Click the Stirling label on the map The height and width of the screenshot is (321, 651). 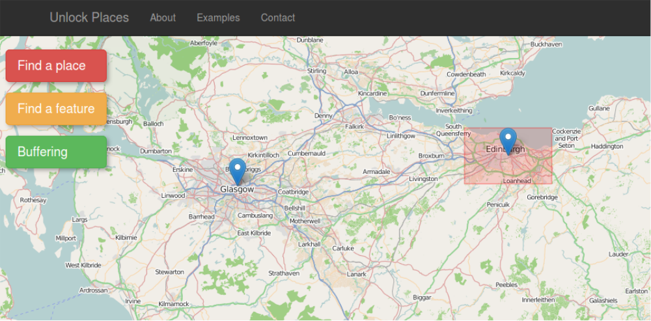coord(316,71)
